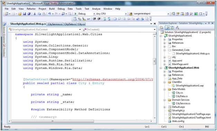Click the Undo arrow icon
The width and height of the screenshot is (217, 131).
pyautogui.click(x=49, y=14)
